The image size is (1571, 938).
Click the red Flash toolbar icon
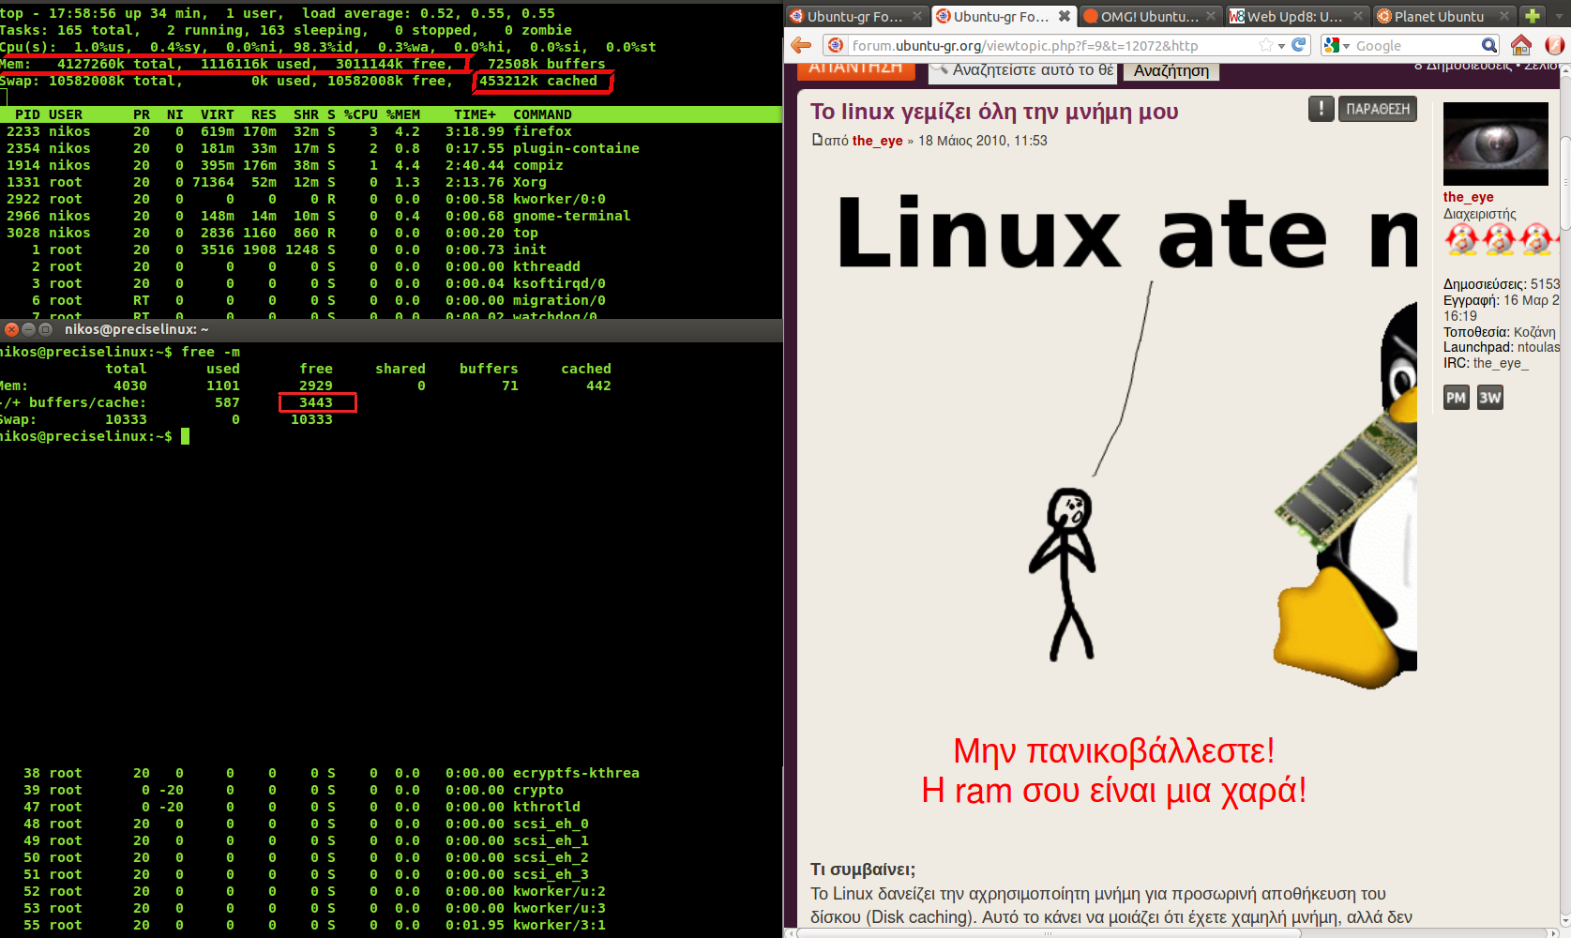point(1554,45)
